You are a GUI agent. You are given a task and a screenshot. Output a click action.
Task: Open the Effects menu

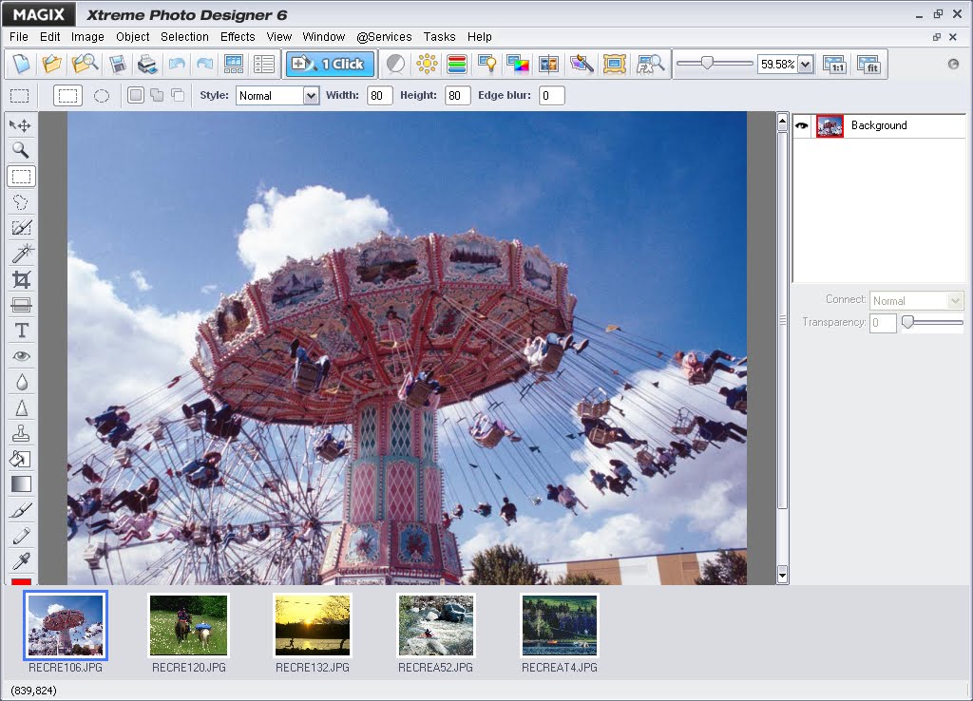click(237, 36)
